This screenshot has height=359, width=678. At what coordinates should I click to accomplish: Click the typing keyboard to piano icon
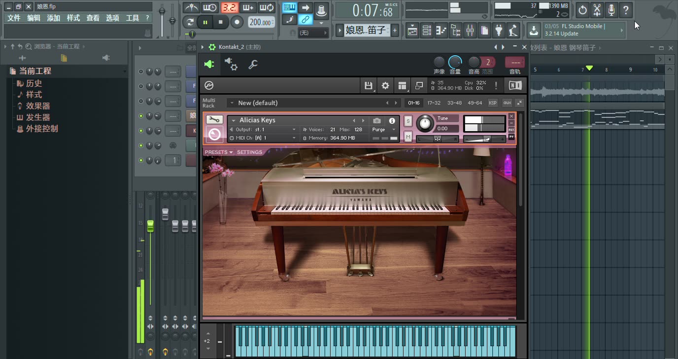tap(290, 7)
